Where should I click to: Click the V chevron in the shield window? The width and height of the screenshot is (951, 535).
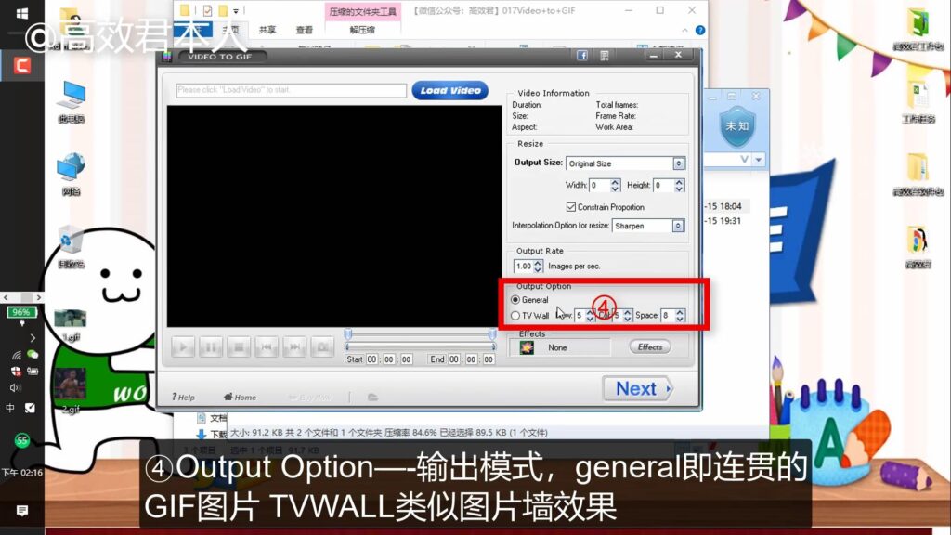tap(745, 159)
